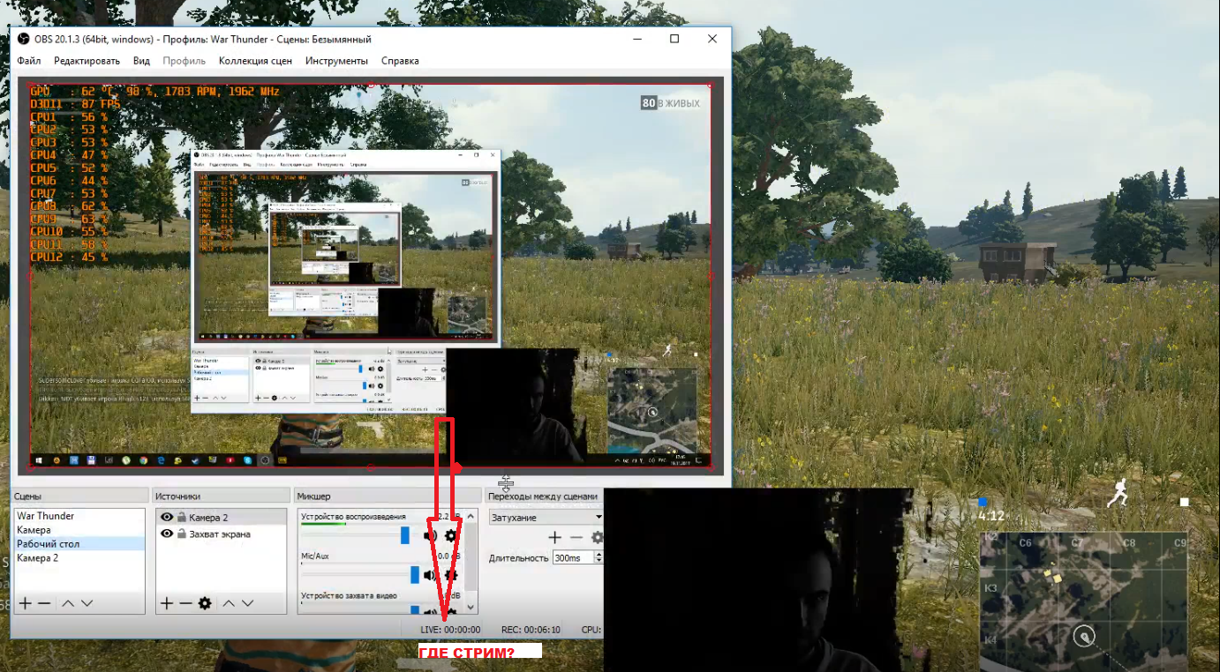Open the Инструменты menu

click(336, 61)
